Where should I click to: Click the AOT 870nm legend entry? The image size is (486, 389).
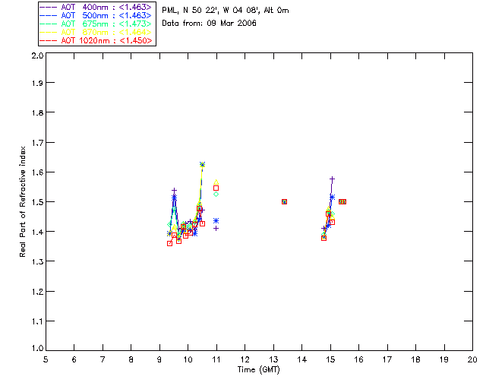[x=96, y=32]
